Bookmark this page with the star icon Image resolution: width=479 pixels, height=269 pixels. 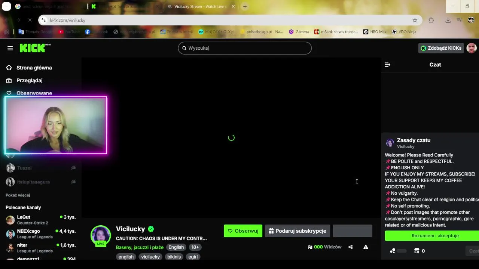[x=415, y=20]
